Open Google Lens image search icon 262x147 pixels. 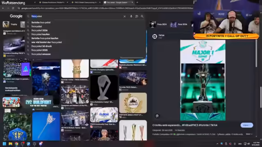click(x=137, y=16)
